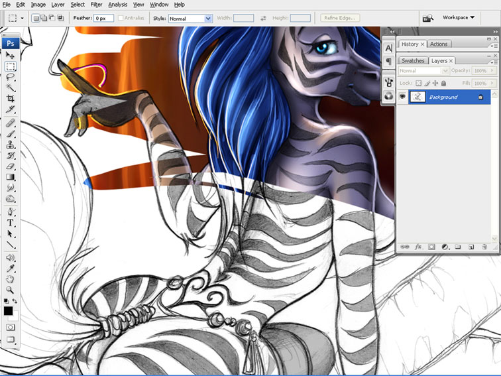Image resolution: width=501 pixels, height=376 pixels.
Task: Activate the Type tool
Action: pyautogui.click(x=11, y=223)
